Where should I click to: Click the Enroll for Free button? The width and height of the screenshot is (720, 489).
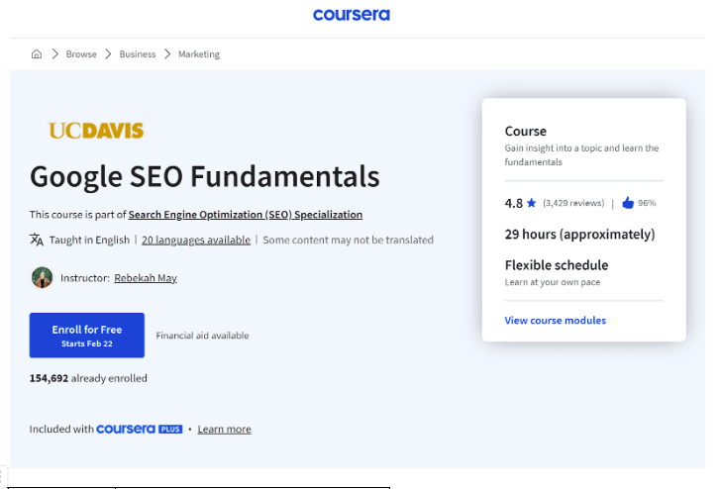point(87,336)
